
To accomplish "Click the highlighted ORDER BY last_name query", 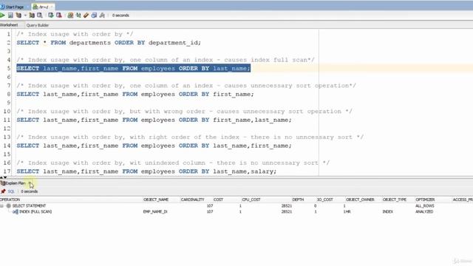I will (133, 69).
